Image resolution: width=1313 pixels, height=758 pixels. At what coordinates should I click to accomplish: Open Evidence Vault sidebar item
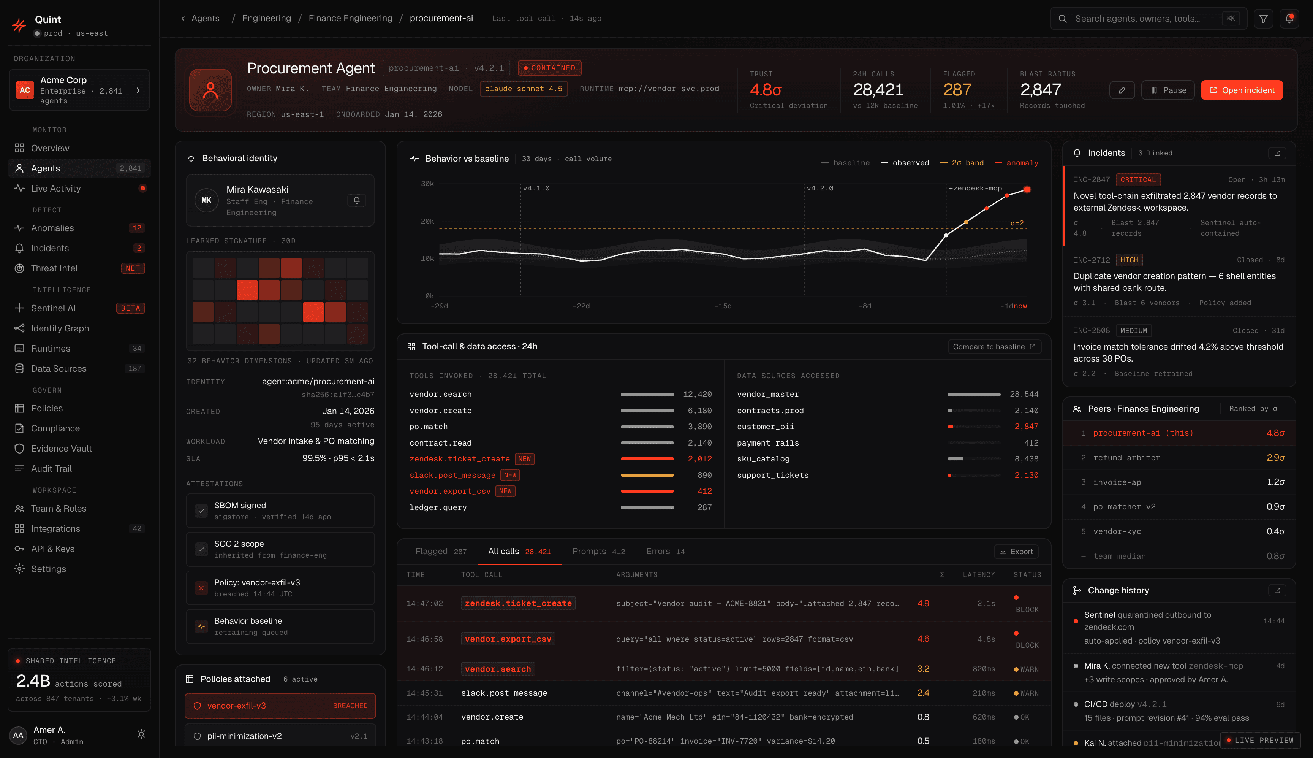click(79, 449)
